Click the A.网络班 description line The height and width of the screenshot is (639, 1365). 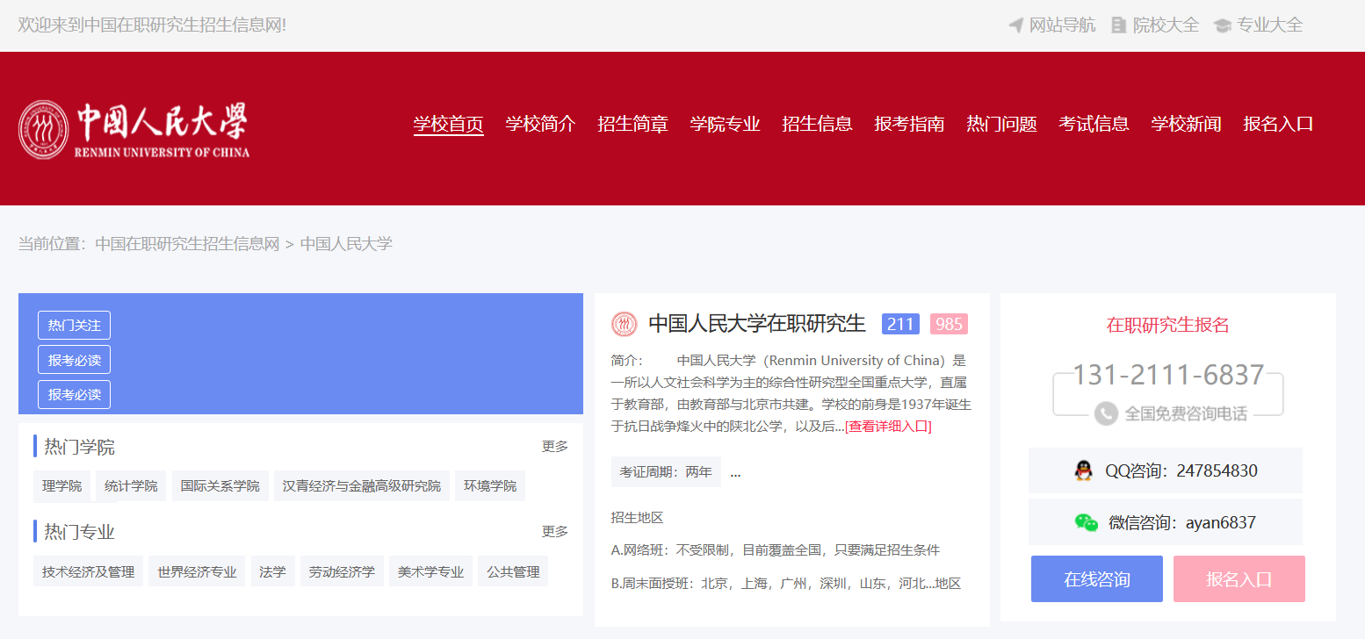click(x=776, y=550)
